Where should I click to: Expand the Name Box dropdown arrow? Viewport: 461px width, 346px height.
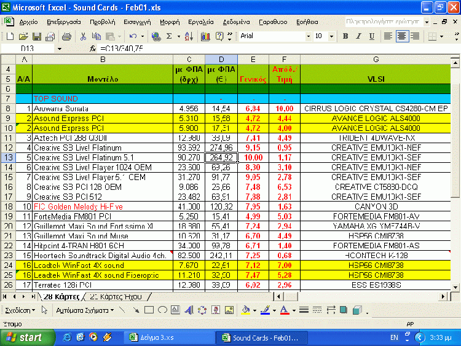coord(60,49)
